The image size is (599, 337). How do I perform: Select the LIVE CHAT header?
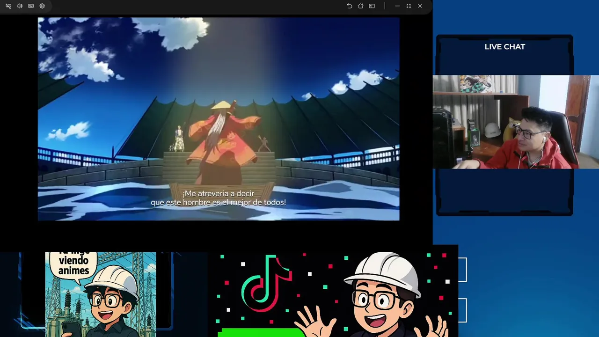pyautogui.click(x=505, y=47)
